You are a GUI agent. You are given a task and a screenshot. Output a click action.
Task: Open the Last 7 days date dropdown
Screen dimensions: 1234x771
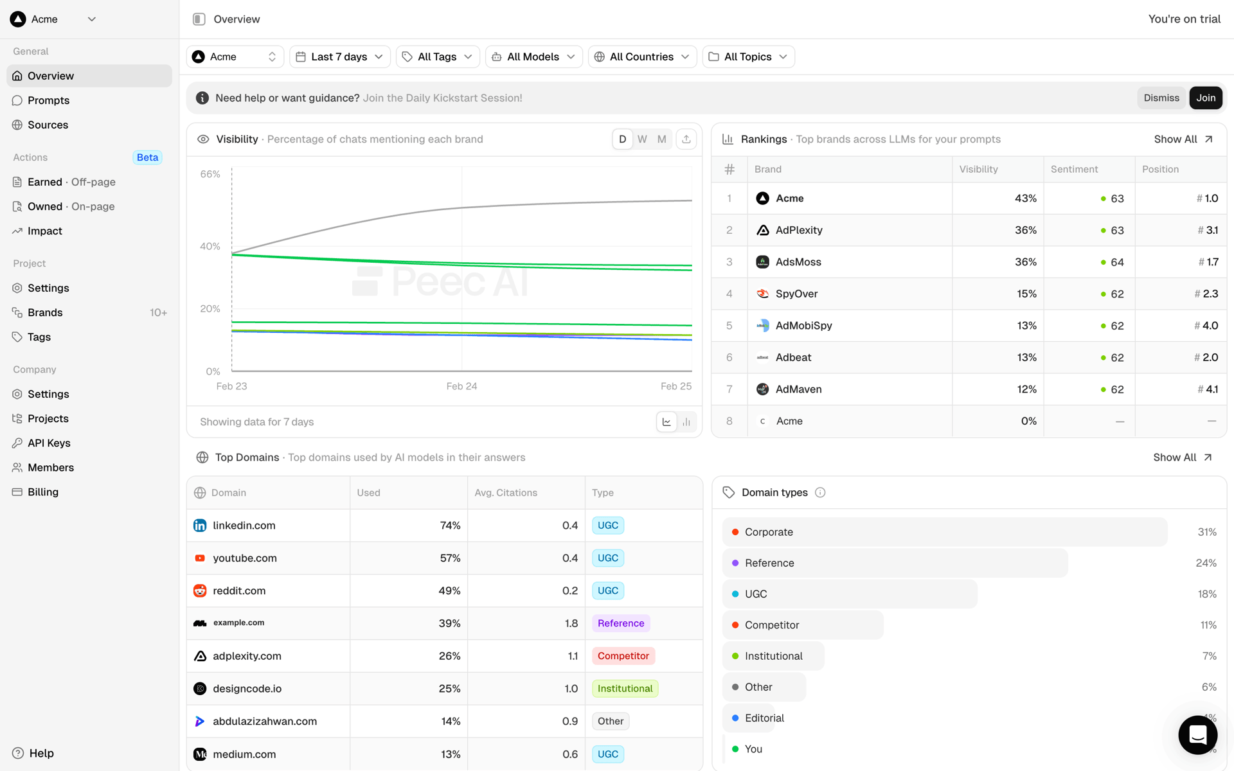click(x=339, y=57)
